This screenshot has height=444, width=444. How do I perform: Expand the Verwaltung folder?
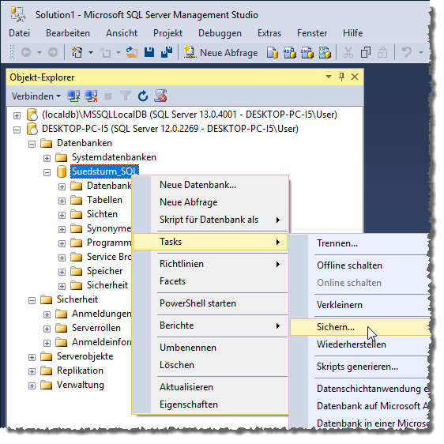click(32, 386)
